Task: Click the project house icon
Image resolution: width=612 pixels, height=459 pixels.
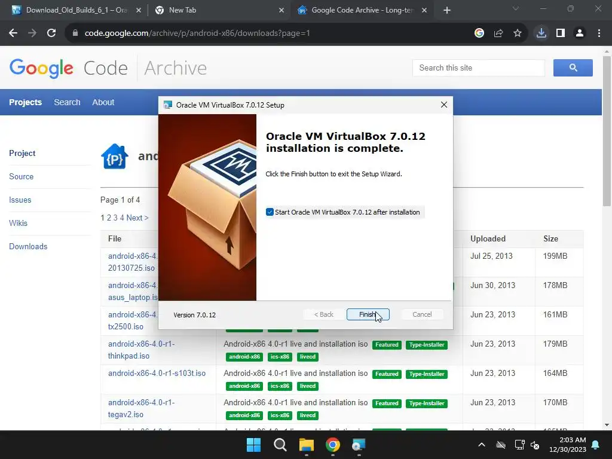Action: pos(115,156)
